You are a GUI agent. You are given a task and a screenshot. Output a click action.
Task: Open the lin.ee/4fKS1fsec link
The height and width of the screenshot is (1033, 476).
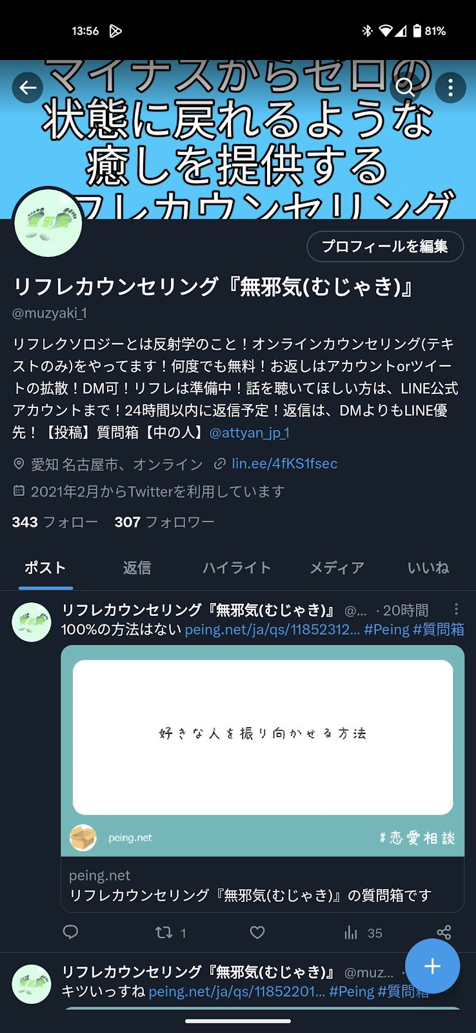(x=284, y=464)
